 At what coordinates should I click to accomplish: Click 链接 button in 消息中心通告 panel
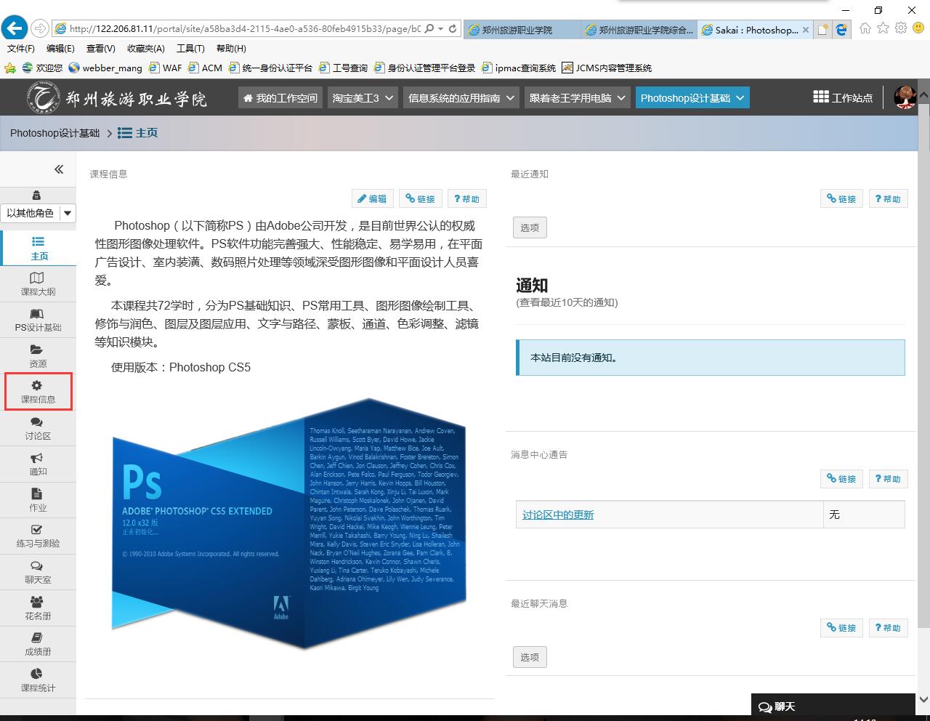[841, 478]
